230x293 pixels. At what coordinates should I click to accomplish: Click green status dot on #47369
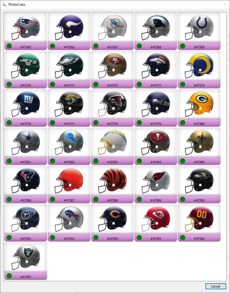183,46
